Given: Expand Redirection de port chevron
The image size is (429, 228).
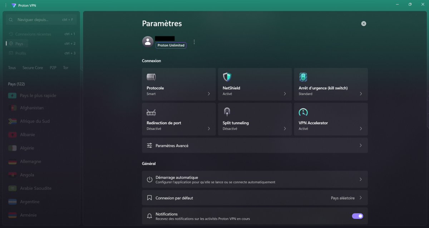Looking at the screenshot, I should point(209,129).
